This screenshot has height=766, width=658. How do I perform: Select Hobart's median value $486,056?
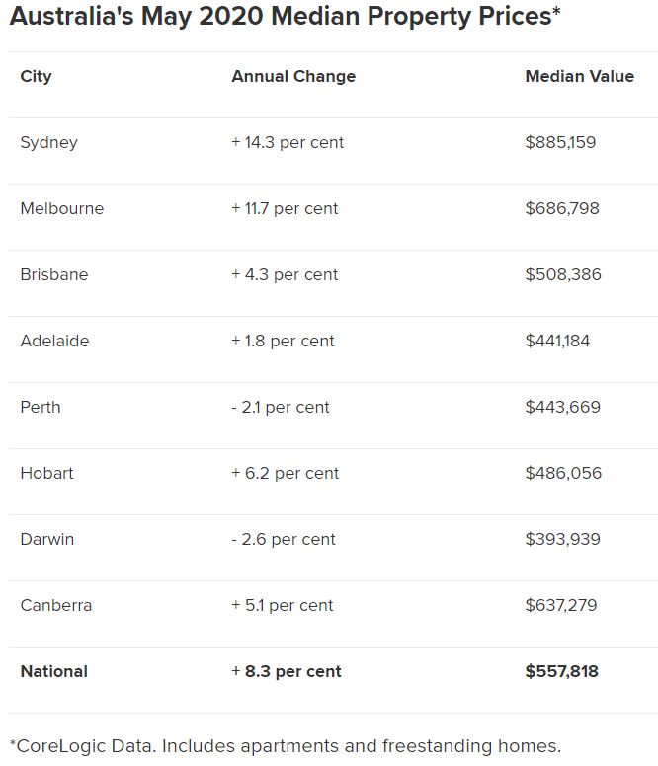pos(563,473)
